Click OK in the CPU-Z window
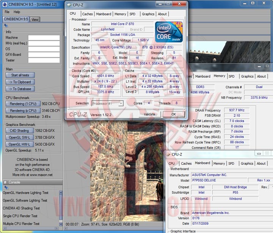 tap(174, 114)
